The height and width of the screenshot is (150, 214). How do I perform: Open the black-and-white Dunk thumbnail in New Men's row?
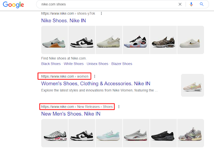pyautogui.click(x=82, y=133)
